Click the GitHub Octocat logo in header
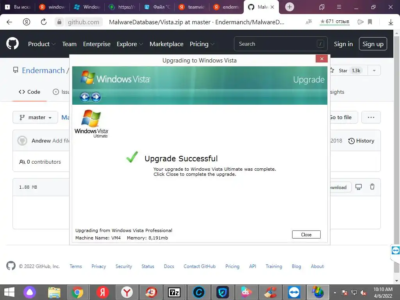The image size is (400, 300). click(x=12, y=44)
